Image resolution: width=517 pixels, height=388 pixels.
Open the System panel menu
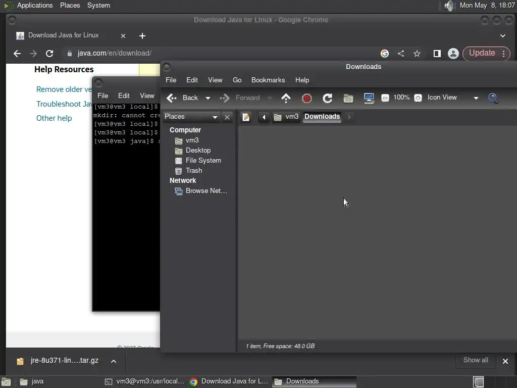(98, 5)
